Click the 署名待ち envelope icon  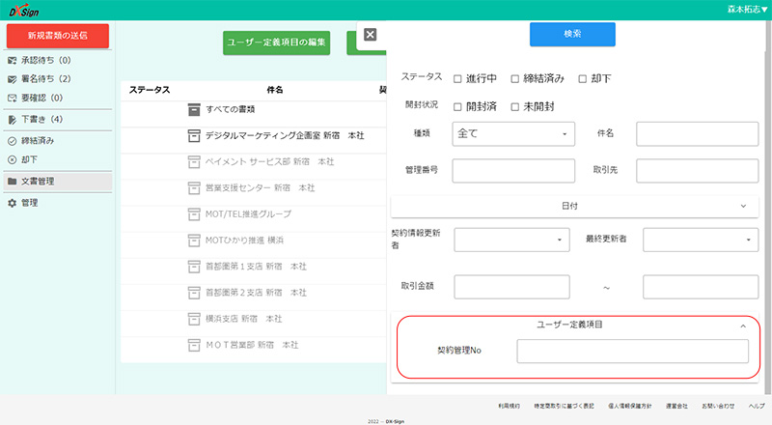click(x=13, y=79)
